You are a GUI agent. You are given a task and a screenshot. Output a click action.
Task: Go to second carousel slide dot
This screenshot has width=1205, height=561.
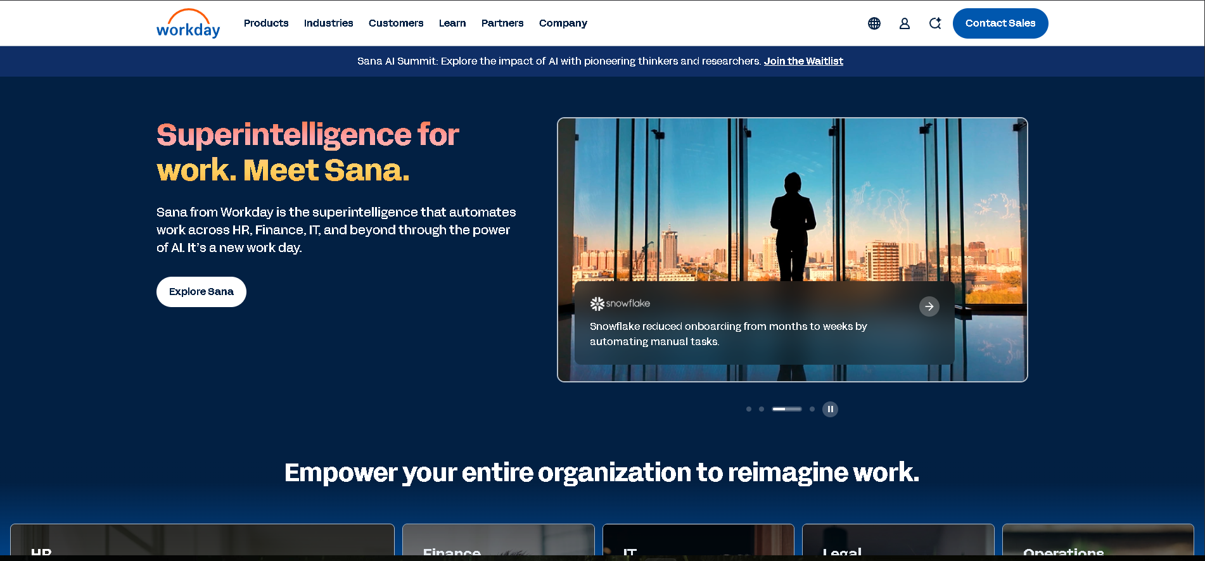pos(762,409)
